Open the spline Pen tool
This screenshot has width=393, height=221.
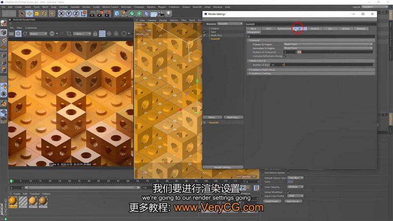tap(124, 13)
